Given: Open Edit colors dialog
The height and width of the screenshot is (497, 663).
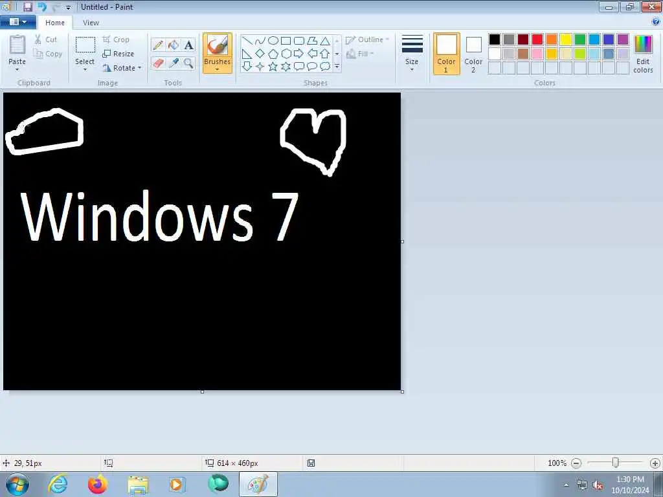Looking at the screenshot, I should pos(643,54).
